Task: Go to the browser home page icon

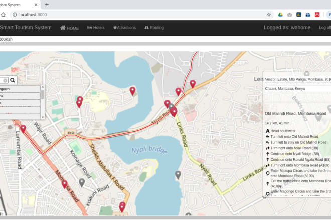Action: (3, 15)
